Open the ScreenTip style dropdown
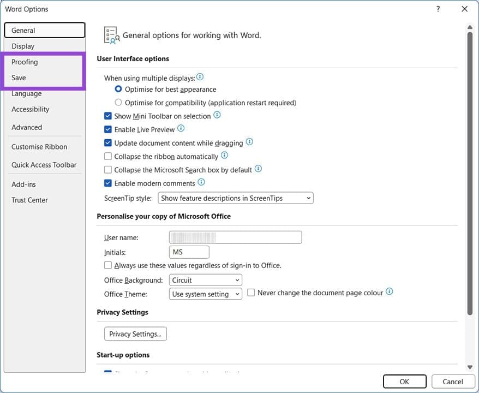Screen dimensions: 479x393 point(308,198)
